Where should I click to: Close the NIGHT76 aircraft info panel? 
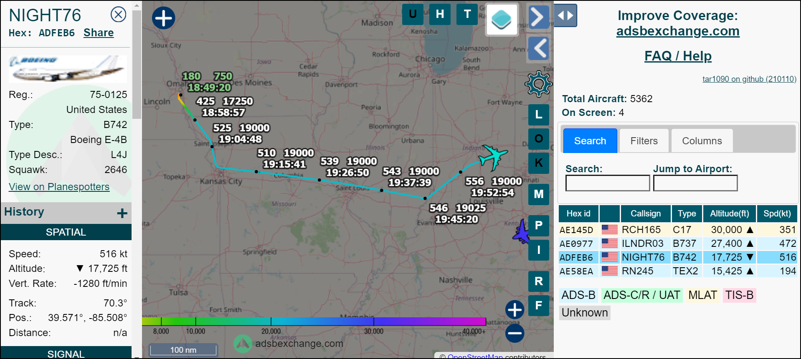118,15
